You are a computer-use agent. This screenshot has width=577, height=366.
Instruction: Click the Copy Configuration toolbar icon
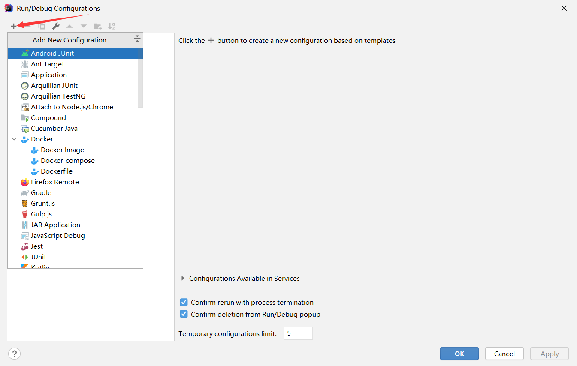pos(42,26)
